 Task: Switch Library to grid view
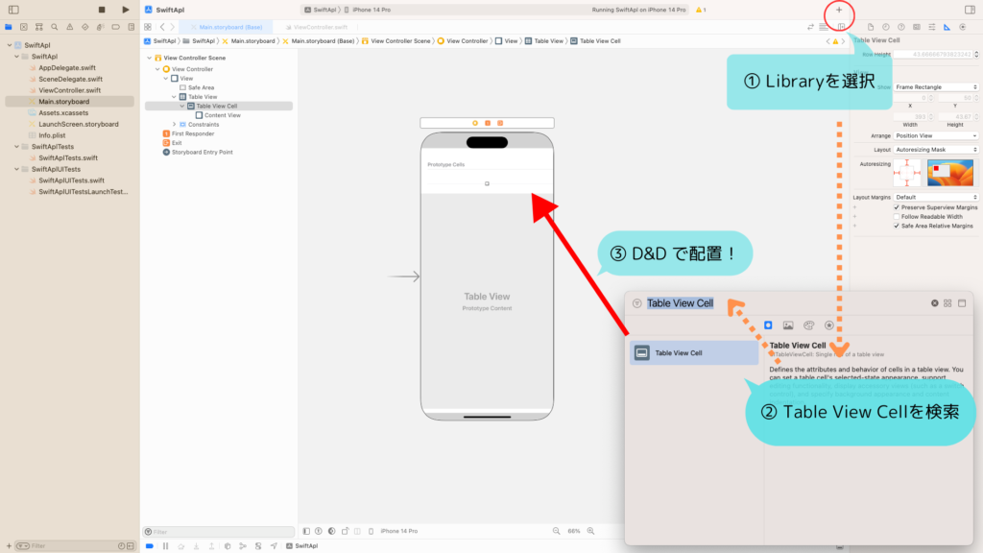tap(947, 303)
